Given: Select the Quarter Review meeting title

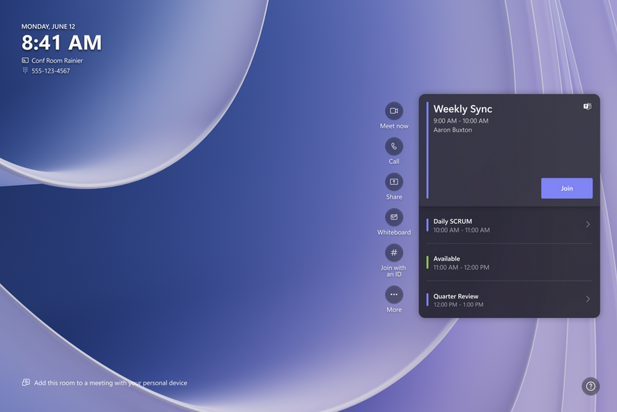Looking at the screenshot, I should pyautogui.click(x=455, y=296).
